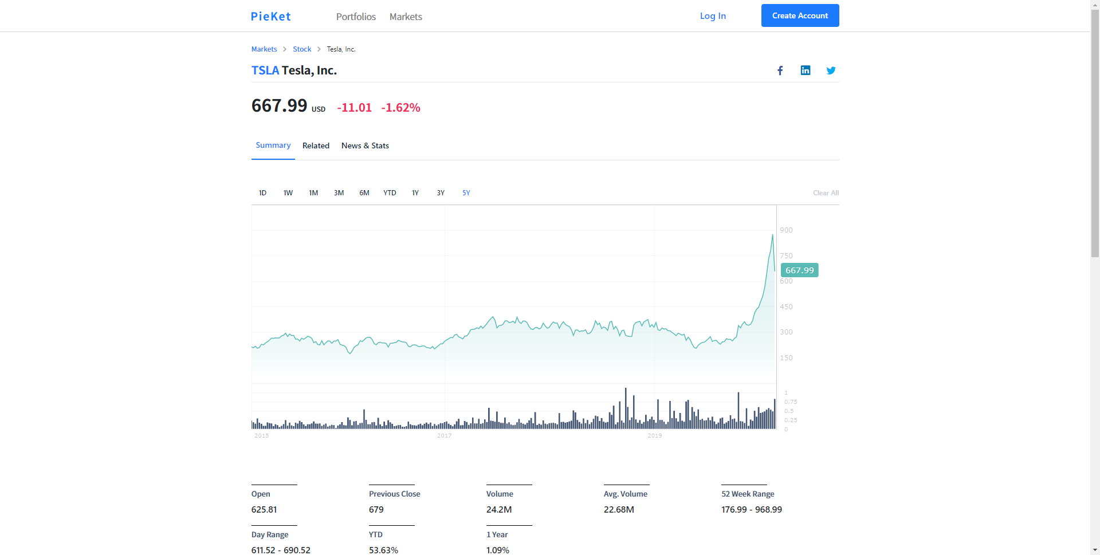Set chart range to 5Y

click(466, 193)
